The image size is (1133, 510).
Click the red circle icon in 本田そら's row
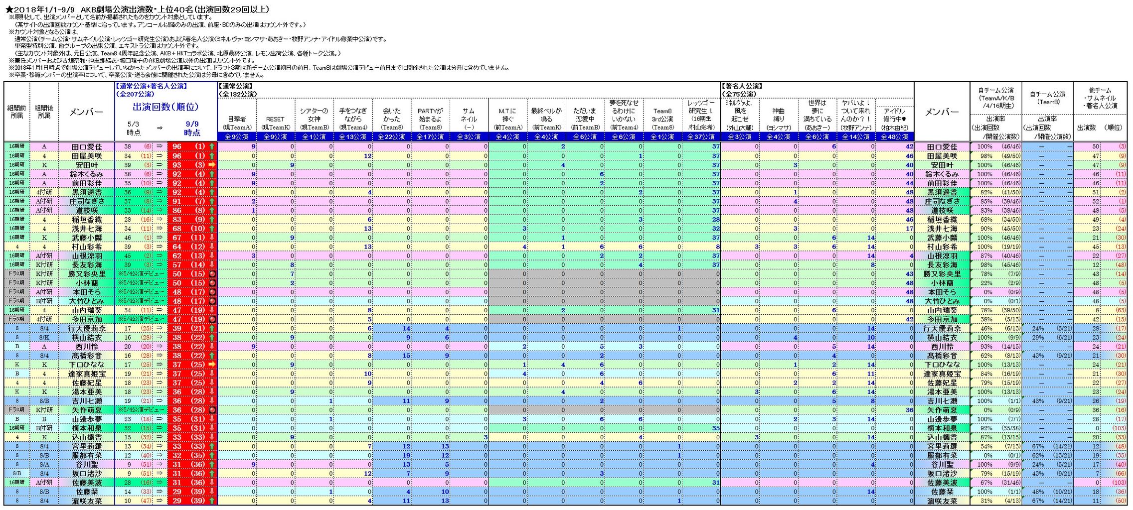pos(212,292)
